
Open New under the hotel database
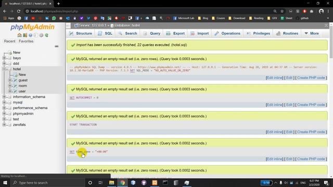(22, 75)
